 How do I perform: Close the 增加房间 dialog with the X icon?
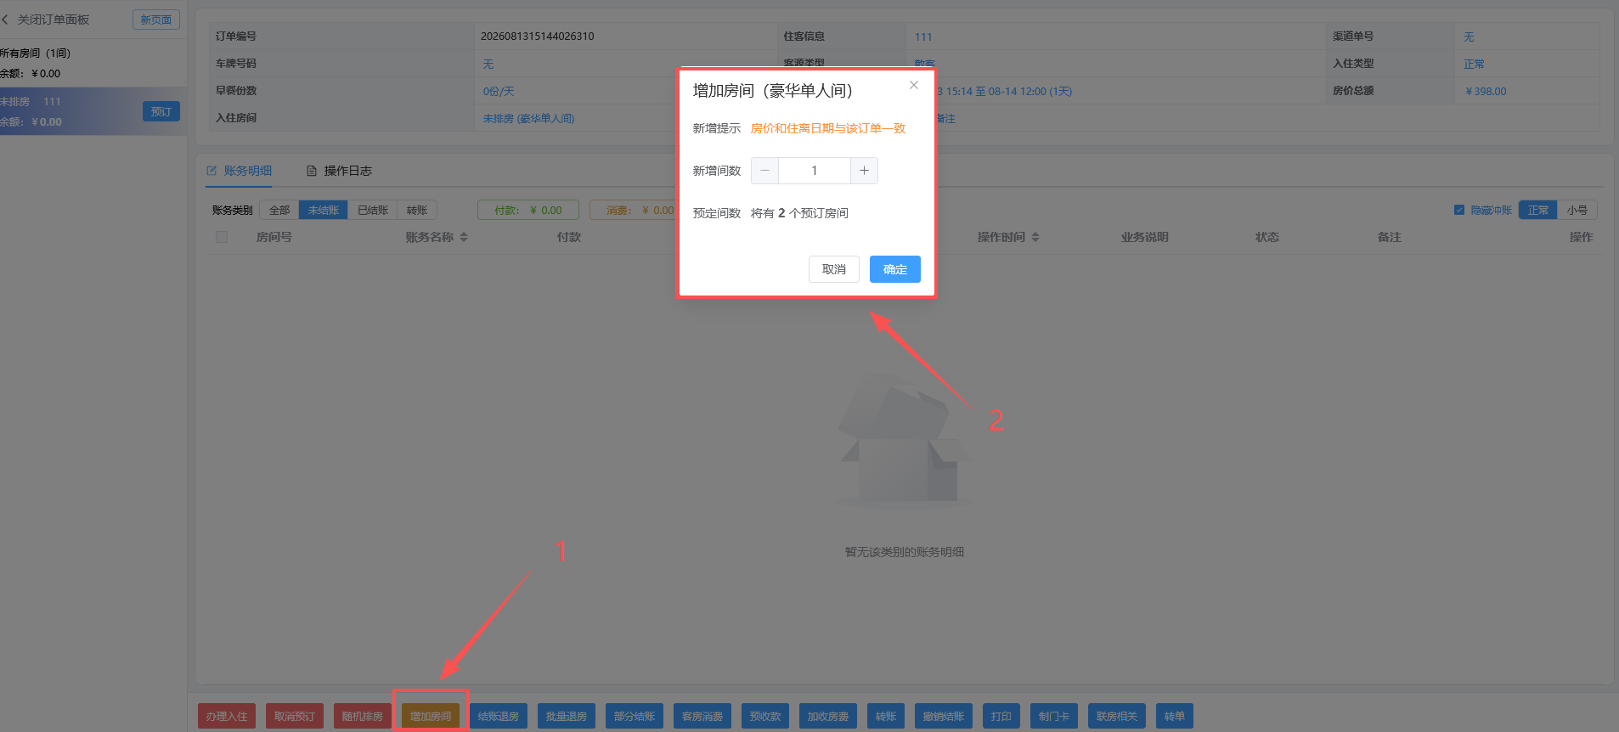pyautogui.click(x=914, y=85)
